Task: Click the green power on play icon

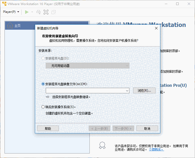Action: click(x=27, y=12)
